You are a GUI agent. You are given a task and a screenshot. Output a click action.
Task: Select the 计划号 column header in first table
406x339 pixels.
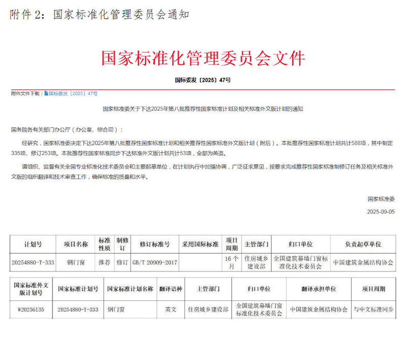pos(33,244)
